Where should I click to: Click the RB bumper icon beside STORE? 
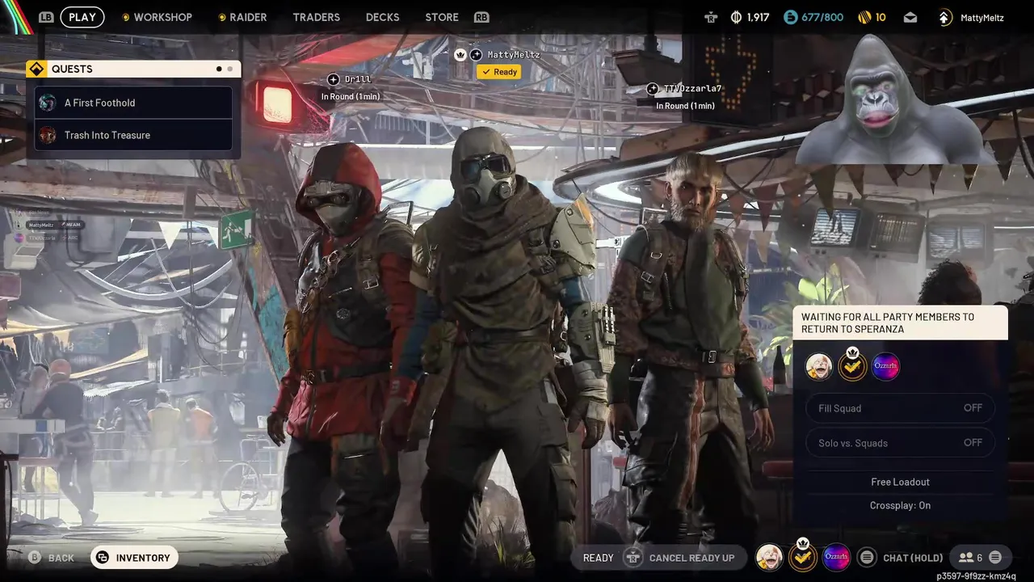481,17
